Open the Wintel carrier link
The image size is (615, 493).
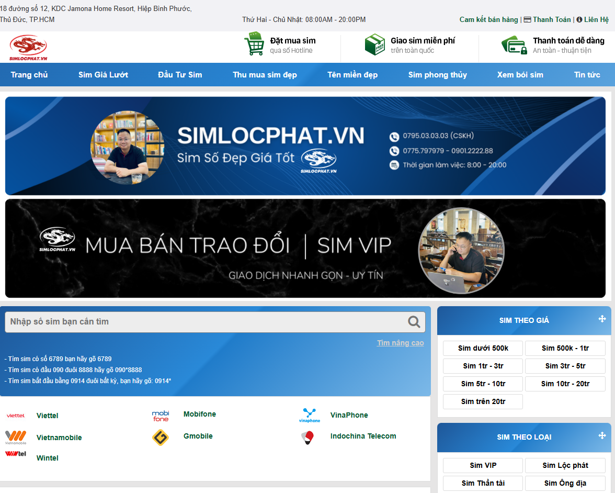(x=47, y=458)
